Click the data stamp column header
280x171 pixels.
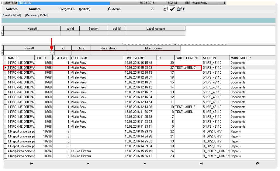(x=109, y=48)
